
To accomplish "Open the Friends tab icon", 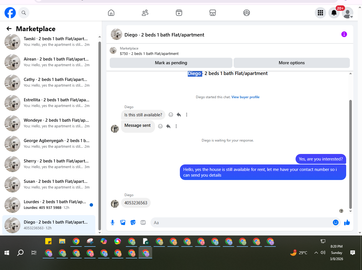I will click(x=145, y=13).
